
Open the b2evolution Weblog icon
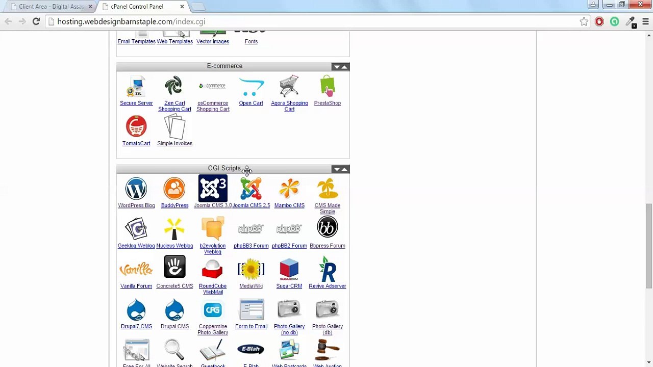[213, 228]
